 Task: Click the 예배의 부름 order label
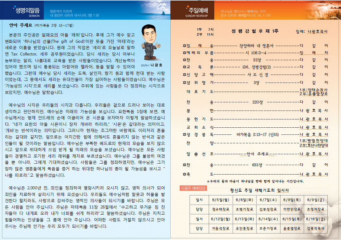pyautogui.click(x=198, y=53)
